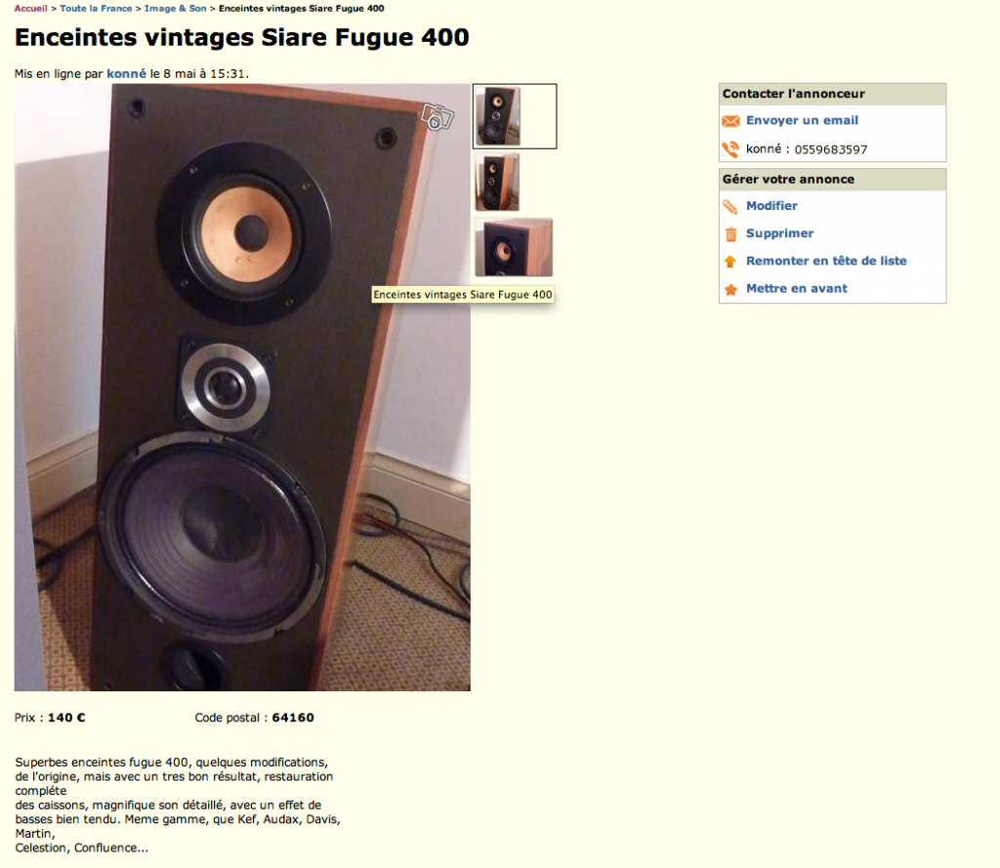The width and height of the screenshot is (1000, 868).
Task: Open Image & Son category breadcrumb
Action: [176, 8]
